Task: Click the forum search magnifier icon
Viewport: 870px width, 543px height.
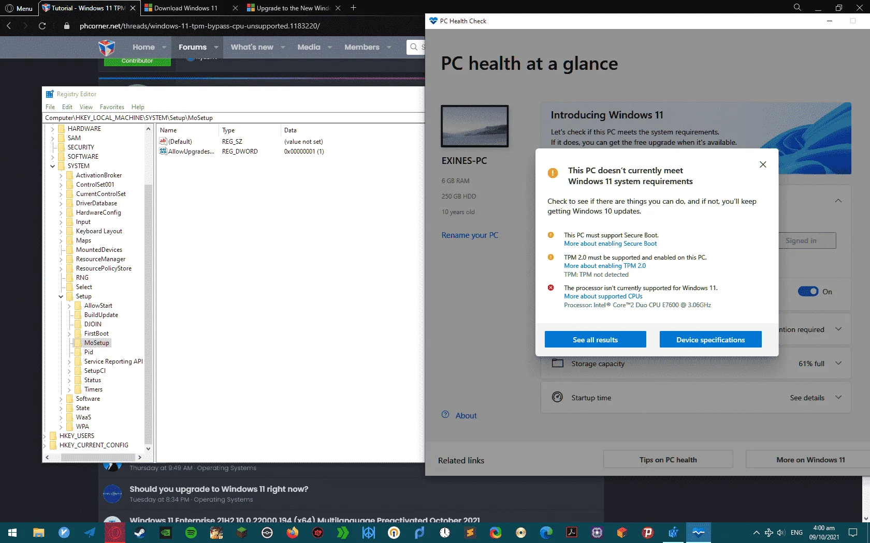Action: (414, 47)
